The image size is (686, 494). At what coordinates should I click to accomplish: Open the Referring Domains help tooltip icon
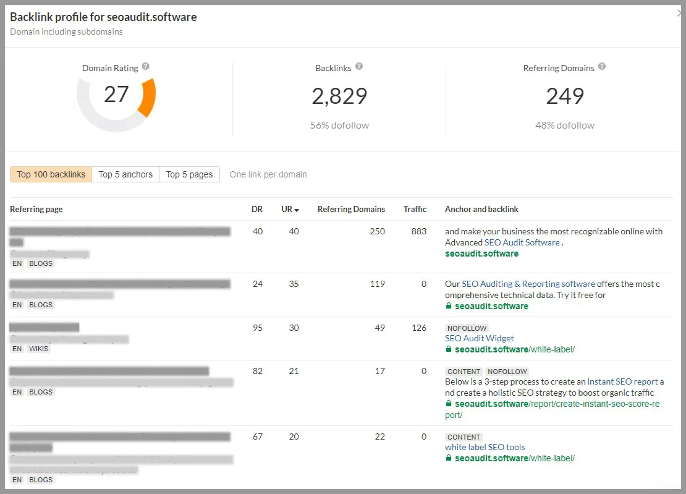tap(602, 67)
